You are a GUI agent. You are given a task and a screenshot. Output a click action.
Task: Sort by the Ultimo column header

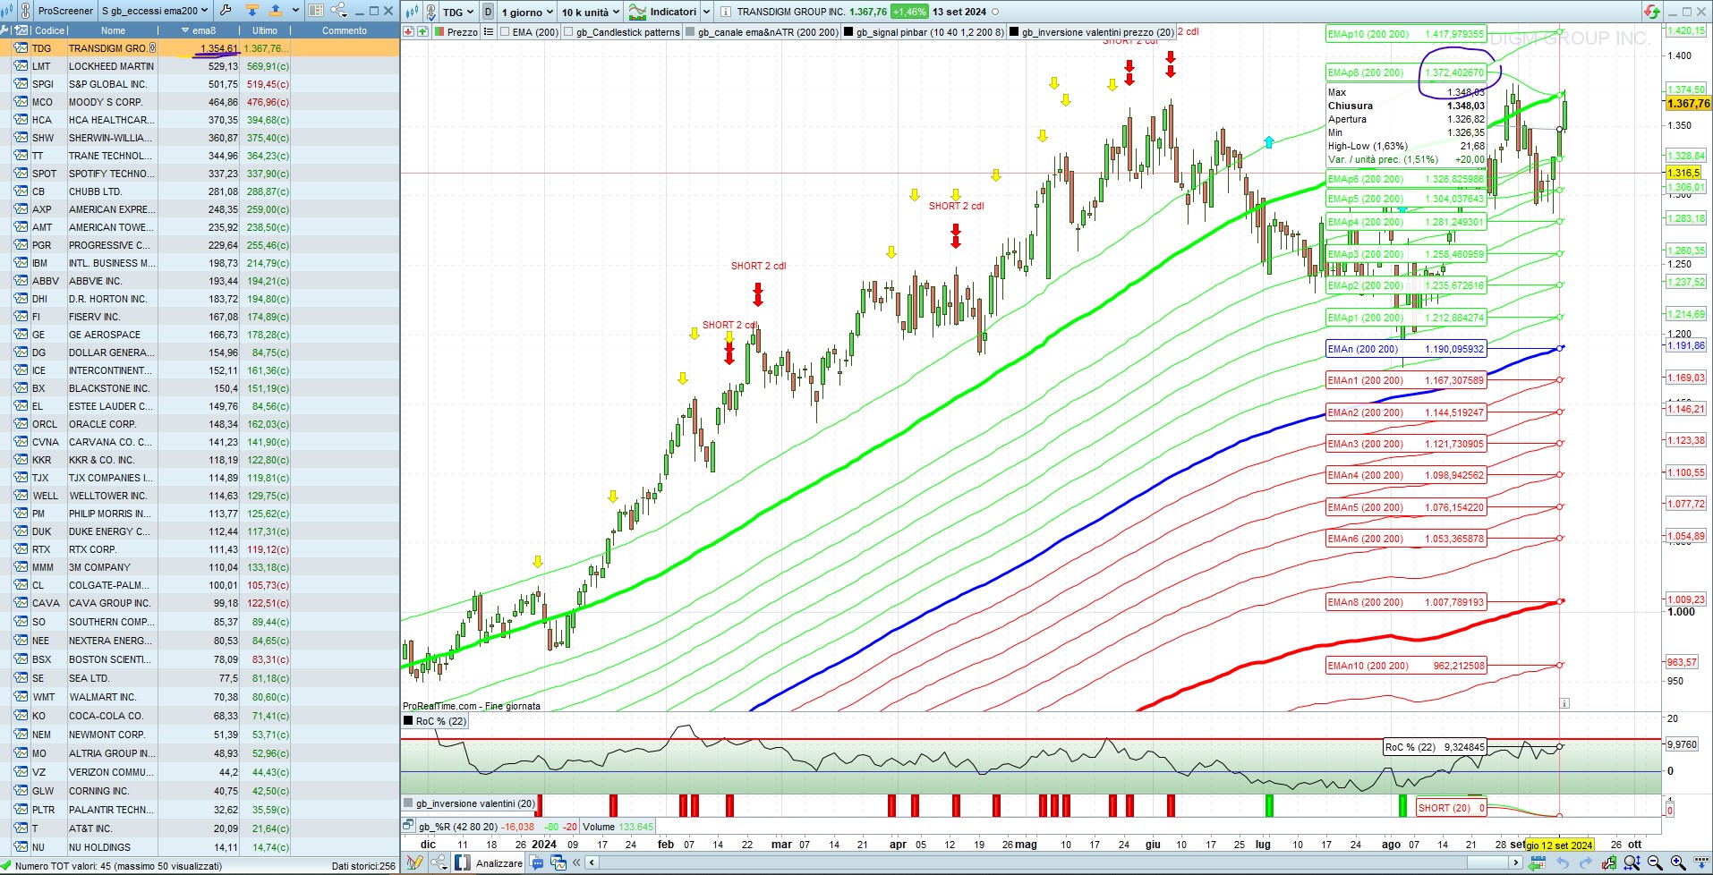[265, 30]
